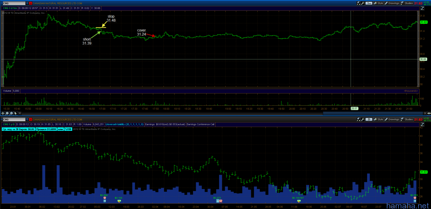The image size is (431, 209).
Task: Open Style menu on the upper chart
Action: pyautogui.click(x=378, y=3)
